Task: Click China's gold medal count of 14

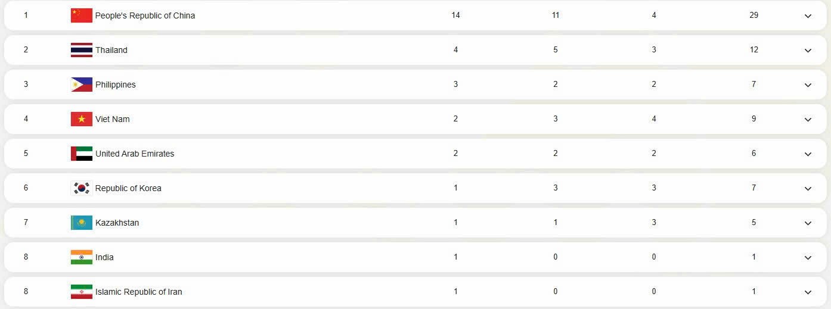Action: click(x=455, y=15)
